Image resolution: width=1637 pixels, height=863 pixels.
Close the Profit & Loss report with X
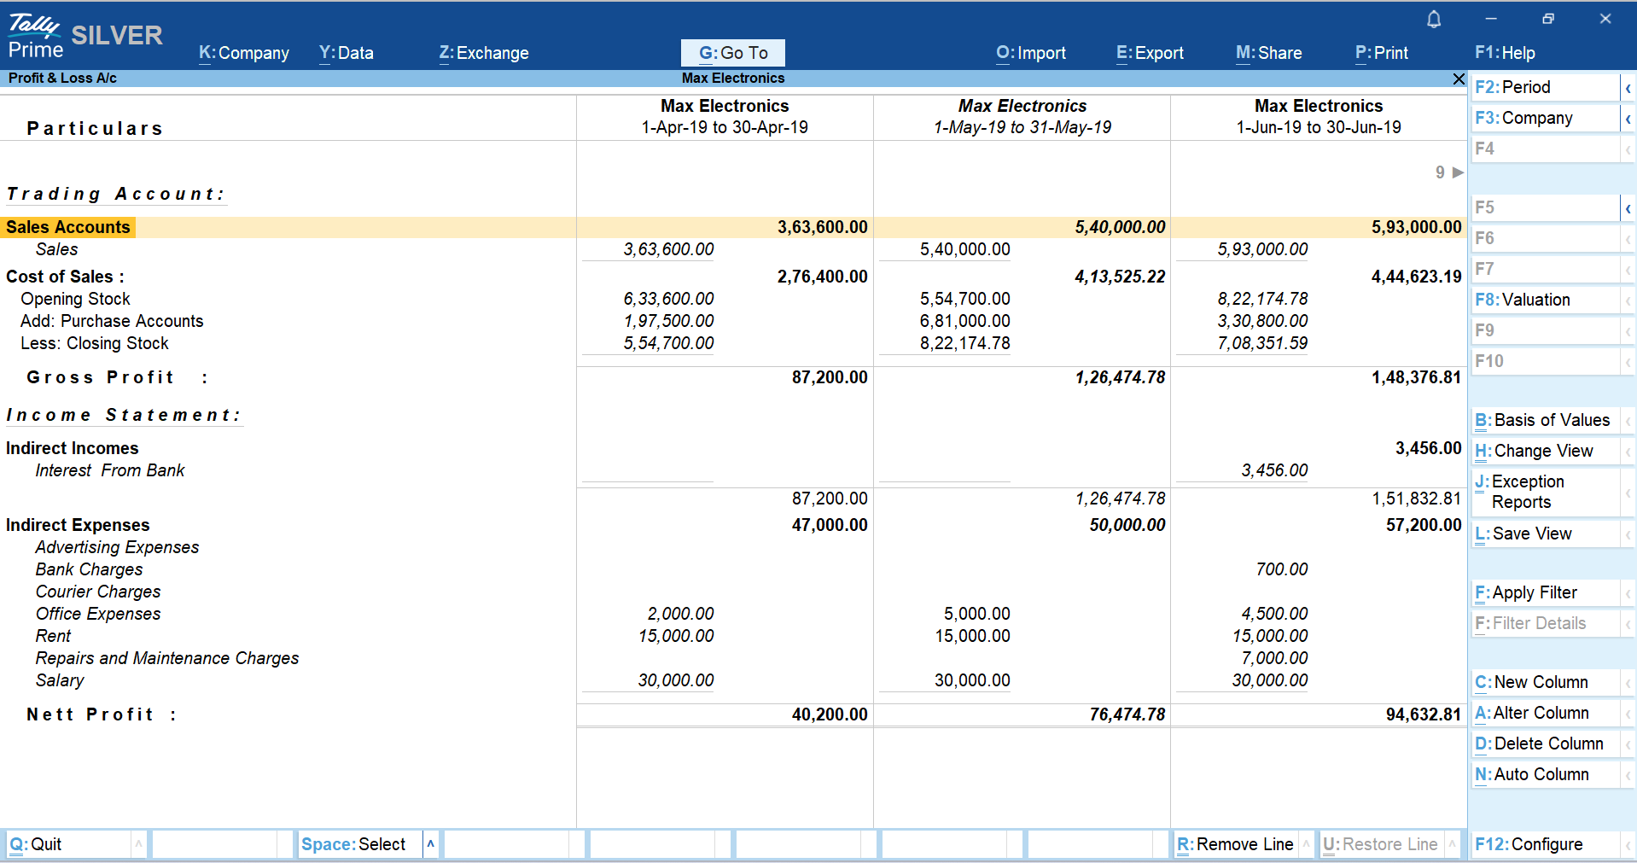point(1459,79)
